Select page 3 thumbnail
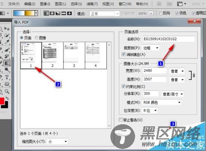The width and height of the screenshot is (206, 151). [74, 56]
